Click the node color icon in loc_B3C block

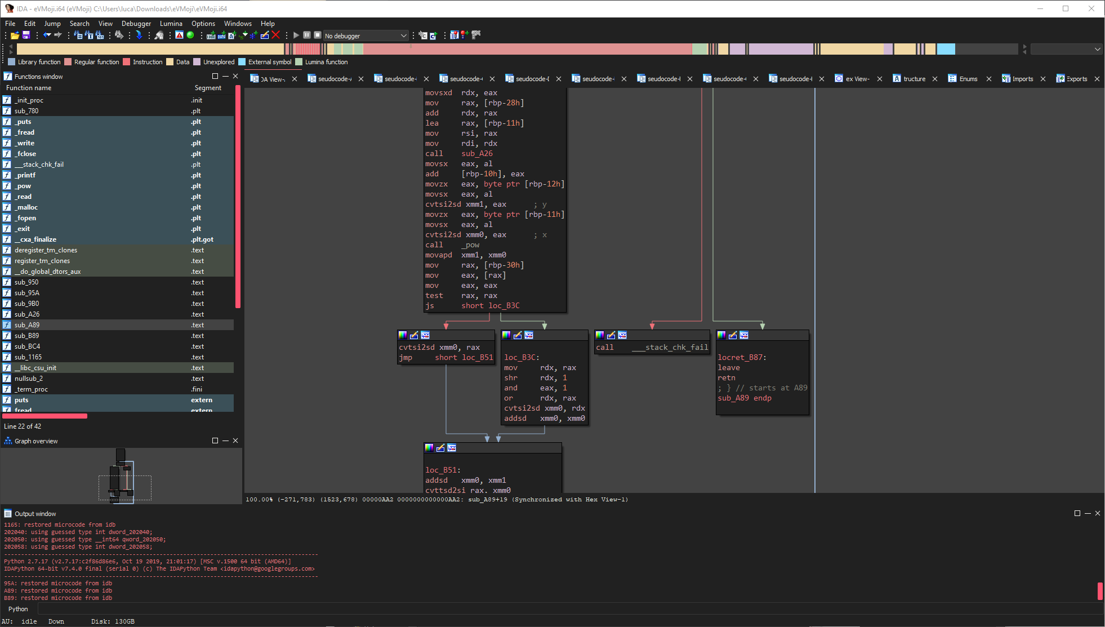point(506,335)
